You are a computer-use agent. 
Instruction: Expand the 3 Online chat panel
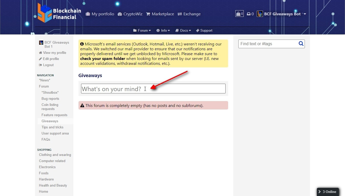pyautogui.click(x=328, y=192)
